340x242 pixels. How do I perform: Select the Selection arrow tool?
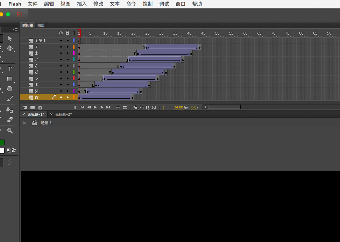[10, 38]
